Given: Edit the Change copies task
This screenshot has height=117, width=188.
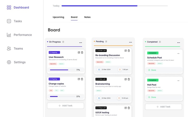Looking at the screenshot, I should click(x=79, y=79).
